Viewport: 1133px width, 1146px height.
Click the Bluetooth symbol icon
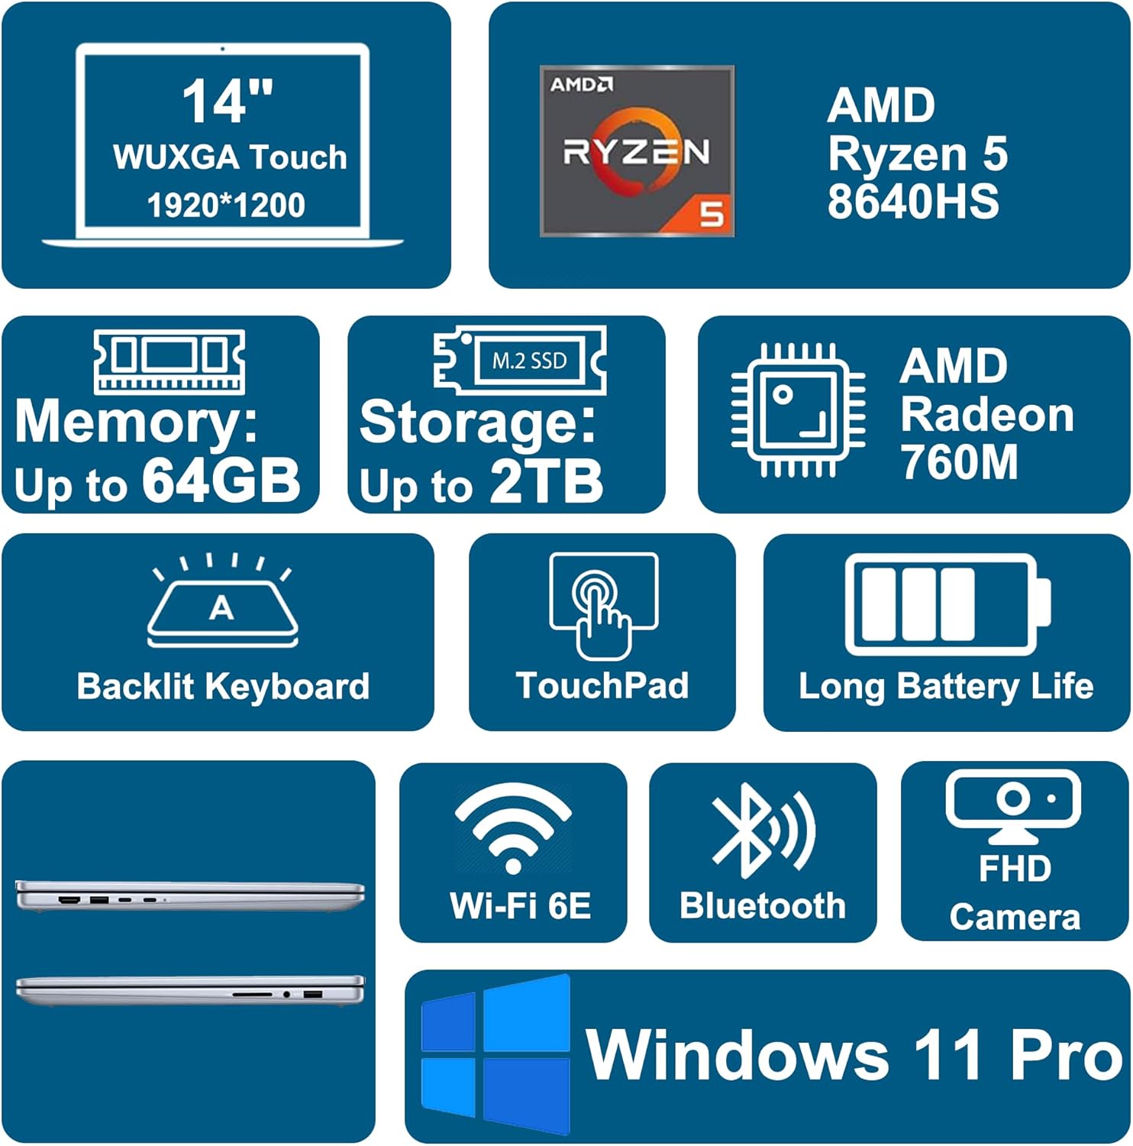pyautogui.click(x=763, y=831)
